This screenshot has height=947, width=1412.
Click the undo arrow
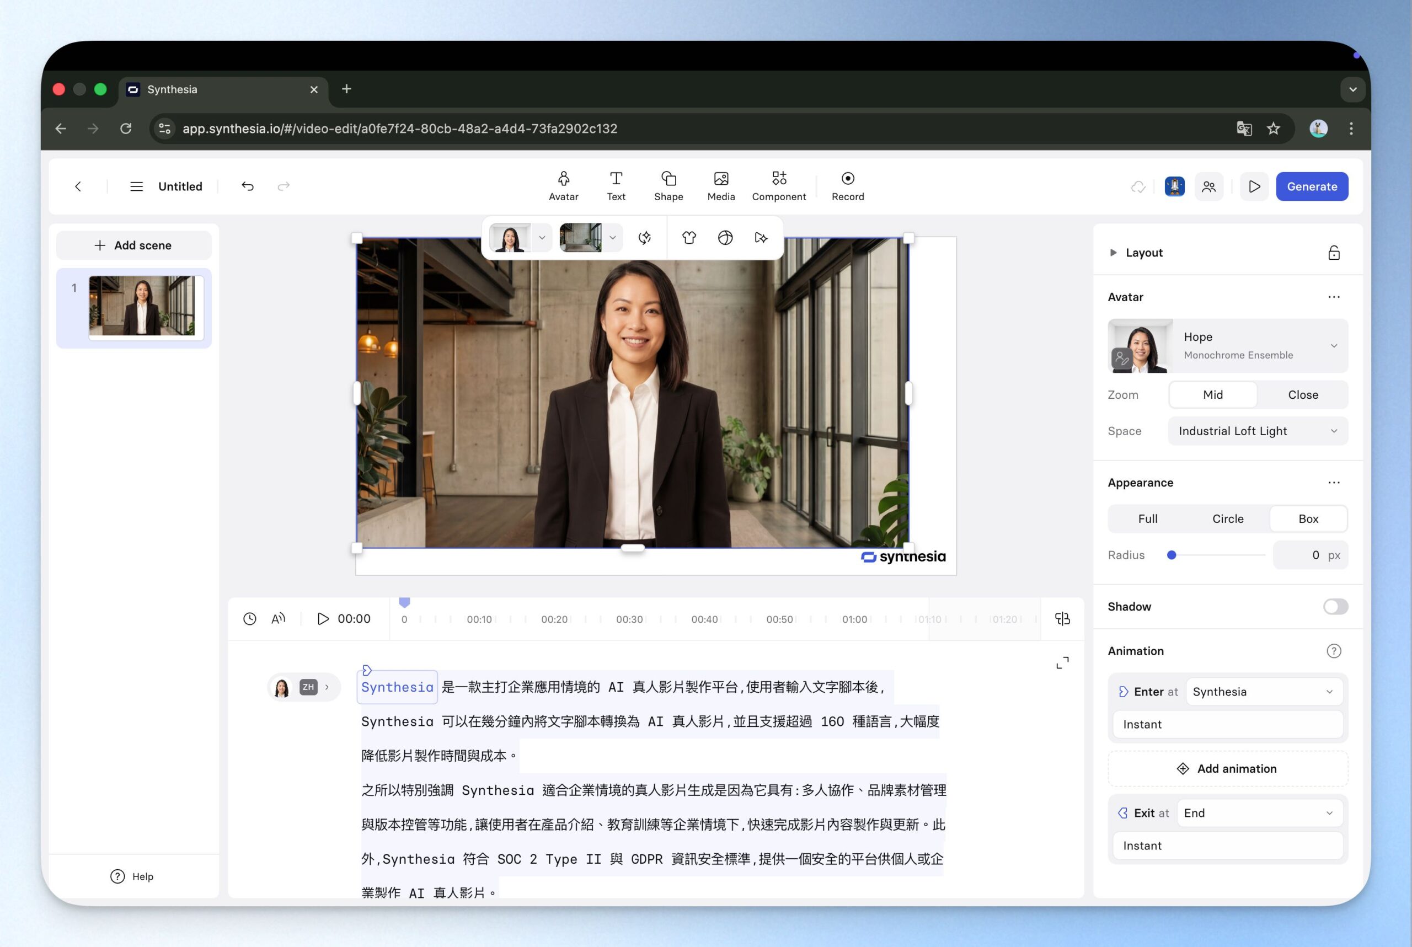click(x=248, y=186)
